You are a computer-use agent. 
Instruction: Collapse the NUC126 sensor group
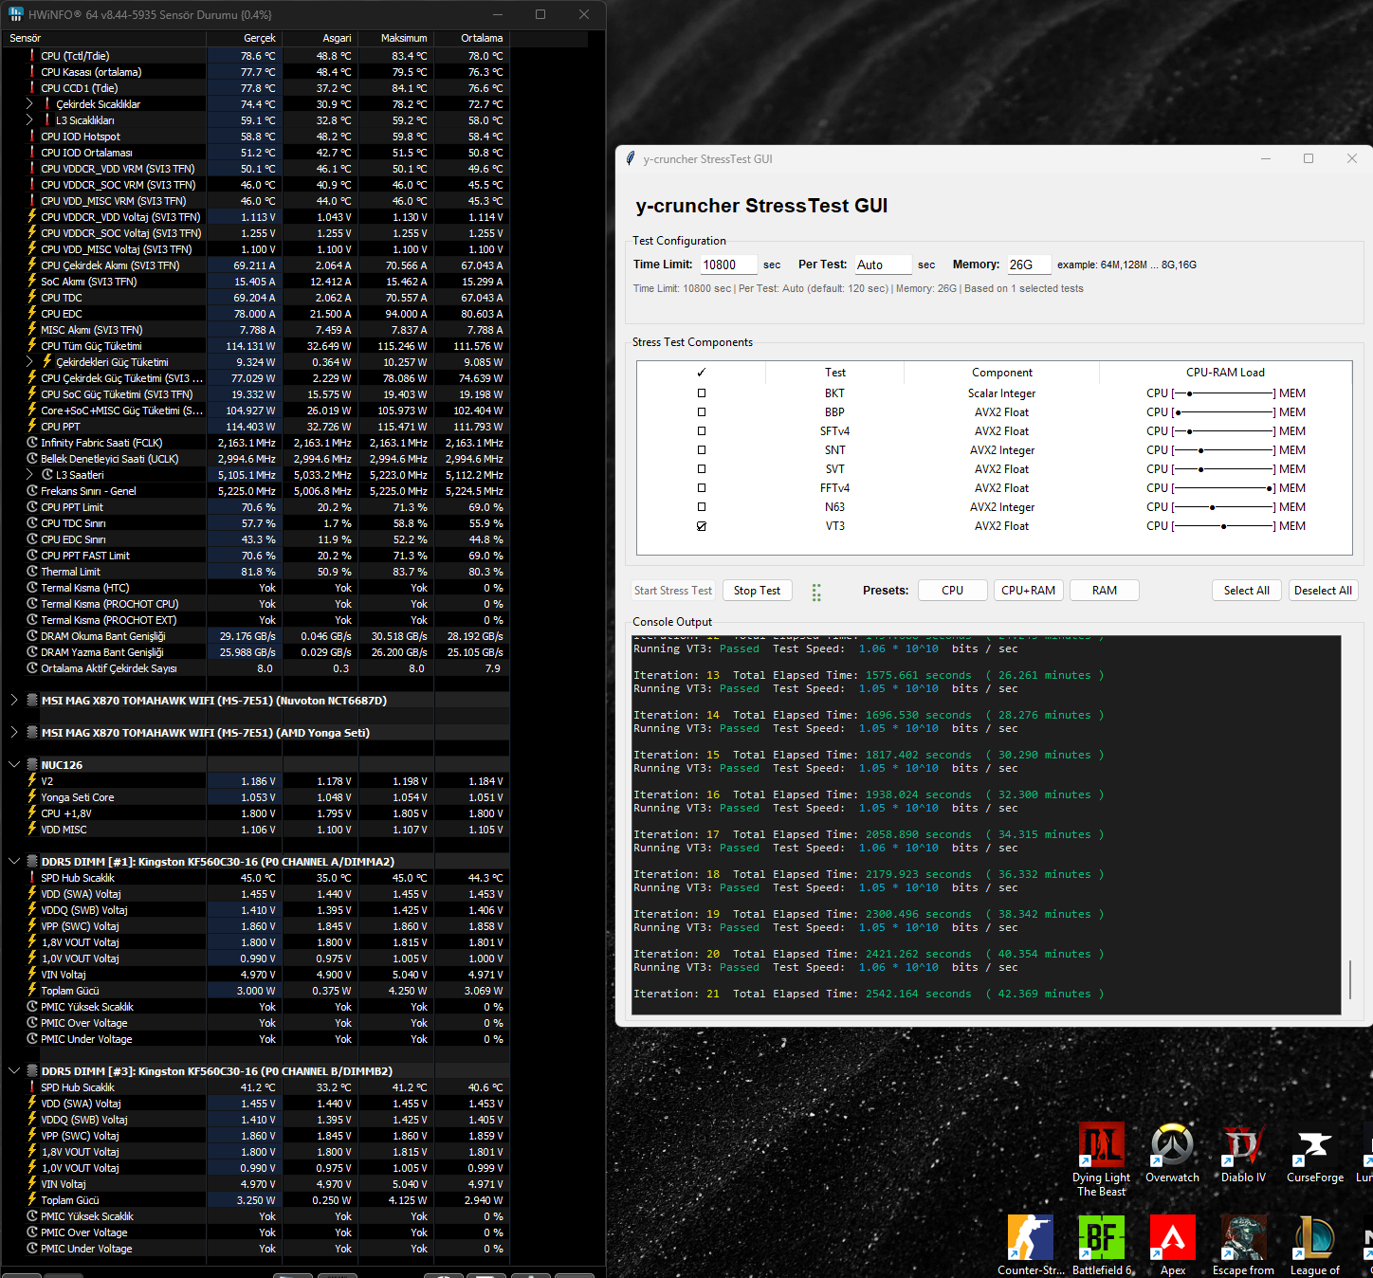pos(13,765)
